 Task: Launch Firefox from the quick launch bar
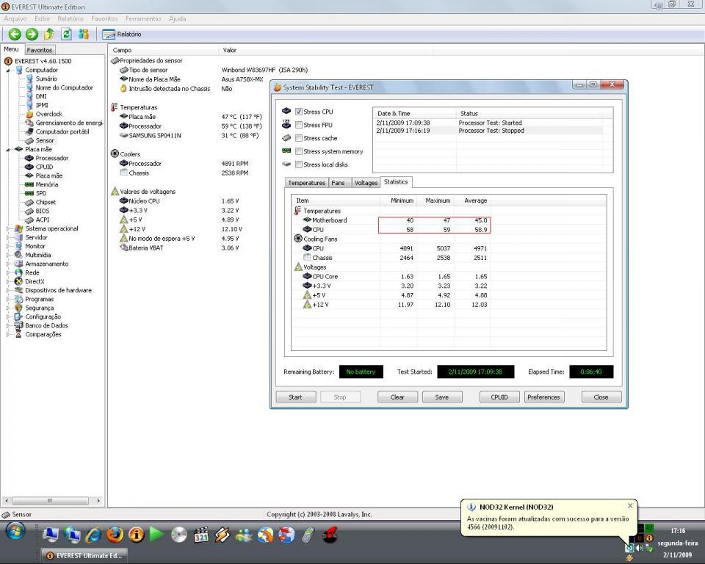115,535
